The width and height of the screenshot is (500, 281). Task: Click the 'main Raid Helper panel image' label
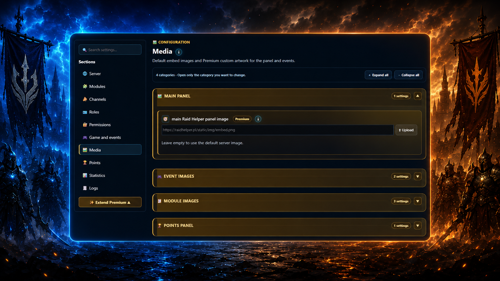tap(200, 119)
